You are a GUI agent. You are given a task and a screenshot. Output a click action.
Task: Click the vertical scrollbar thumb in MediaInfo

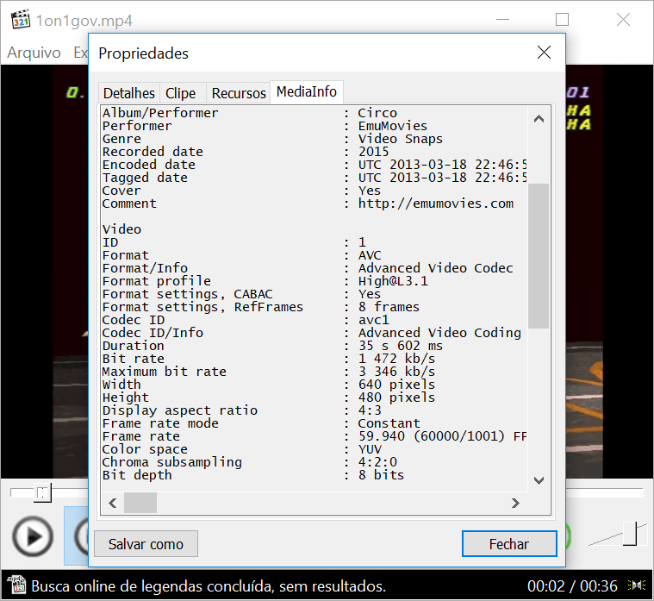coord(539,255)
